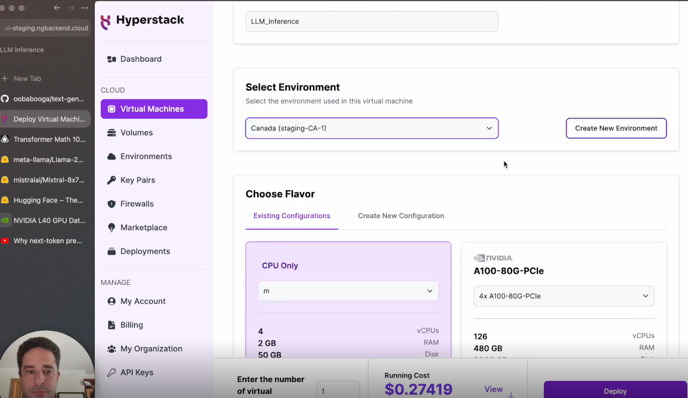Open the 4x A100-80G-PCIe count dropdown
The width and height of the screenshot is (688, 398).
(563, 296)
